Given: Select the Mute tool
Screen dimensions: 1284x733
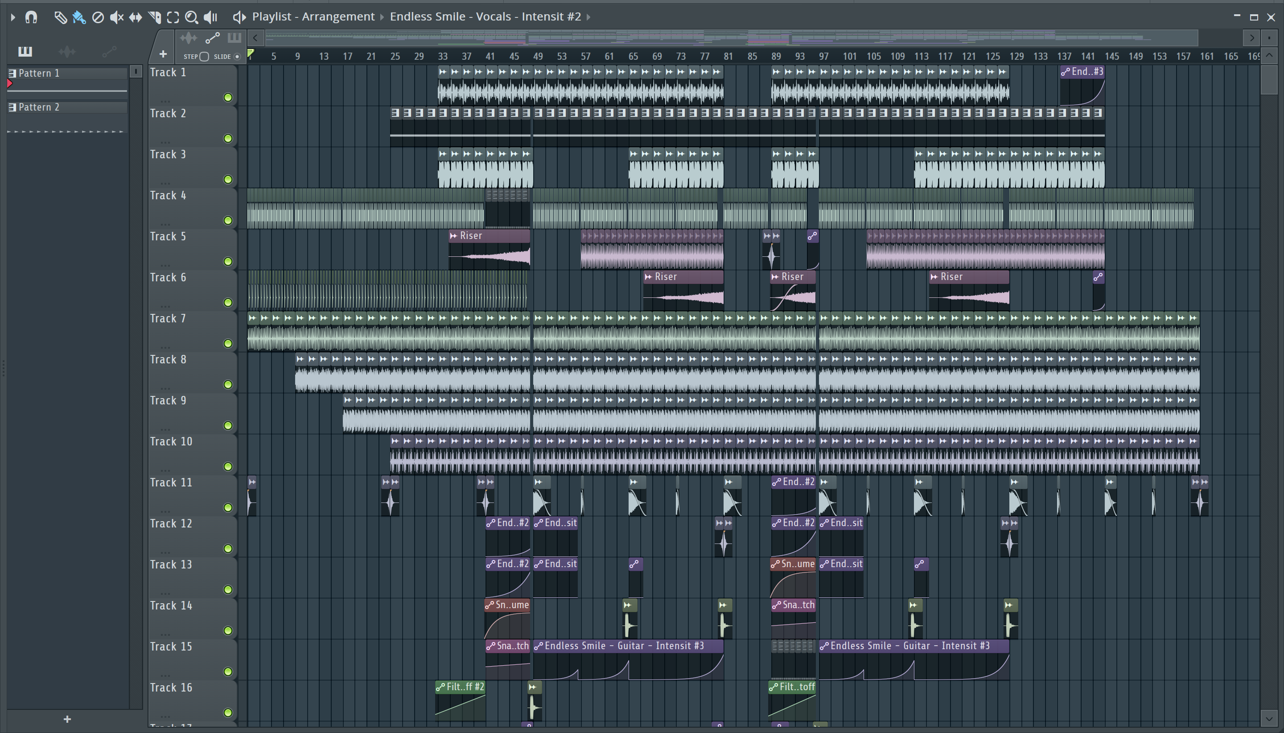Looking at the screenshot, I should click(117, 18).
